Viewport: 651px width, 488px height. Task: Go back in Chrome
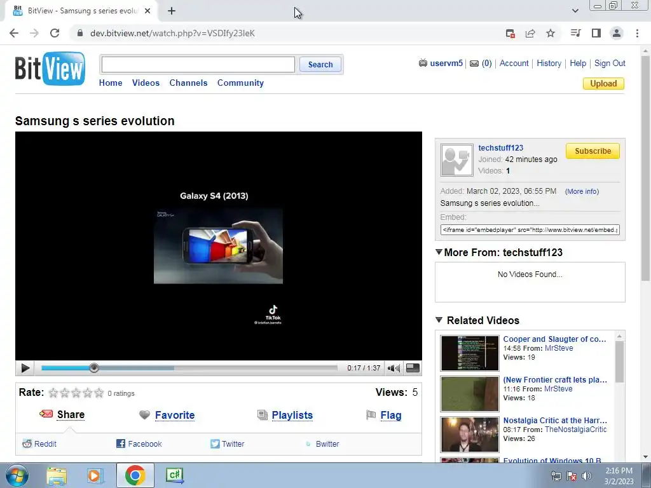coord(14,33)
